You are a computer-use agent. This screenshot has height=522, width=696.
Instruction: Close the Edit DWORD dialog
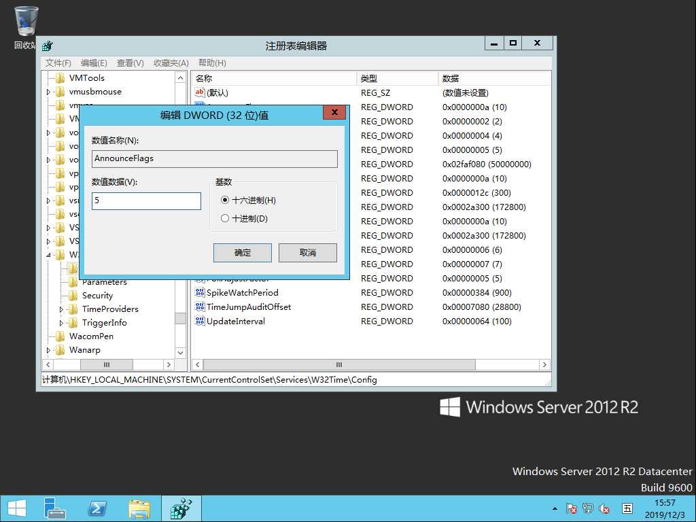point(334,112)
